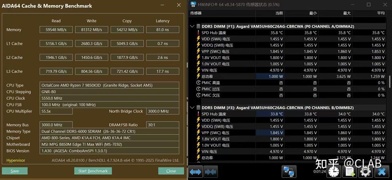Click the HWiNFO vertical scrollbar thumb
Screen dimensions: 392x180
coord(390,81)
